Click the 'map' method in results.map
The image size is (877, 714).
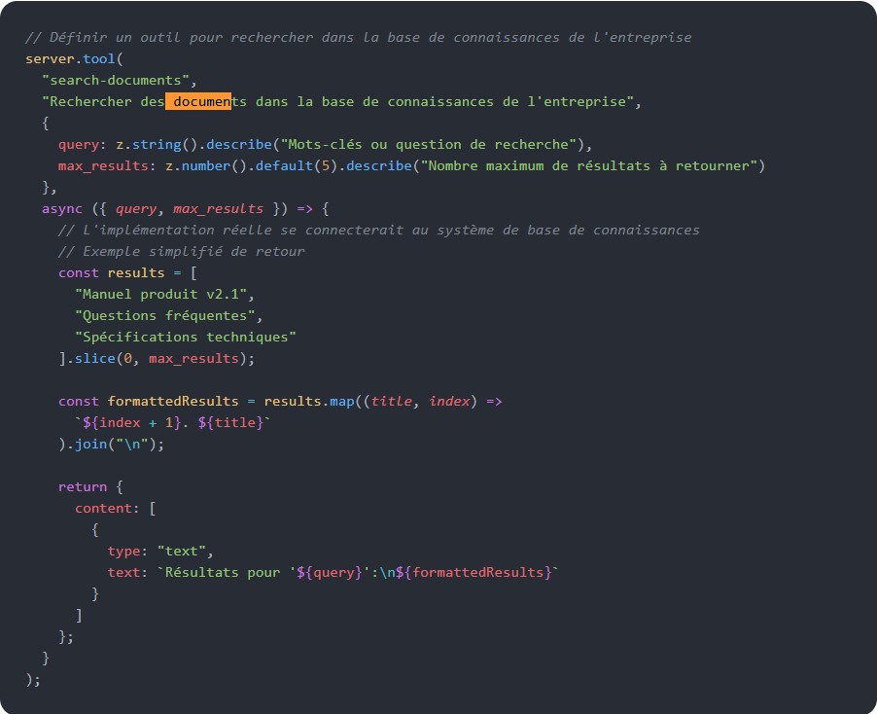pyautogui.click(x=341, y=401)
